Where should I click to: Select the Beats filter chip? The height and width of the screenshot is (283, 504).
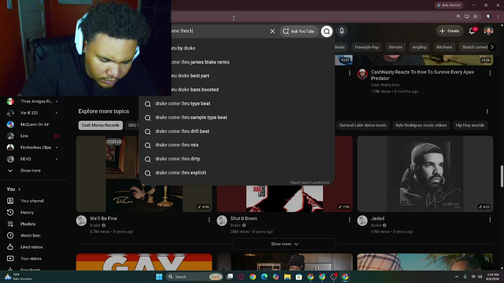(339, 47)
